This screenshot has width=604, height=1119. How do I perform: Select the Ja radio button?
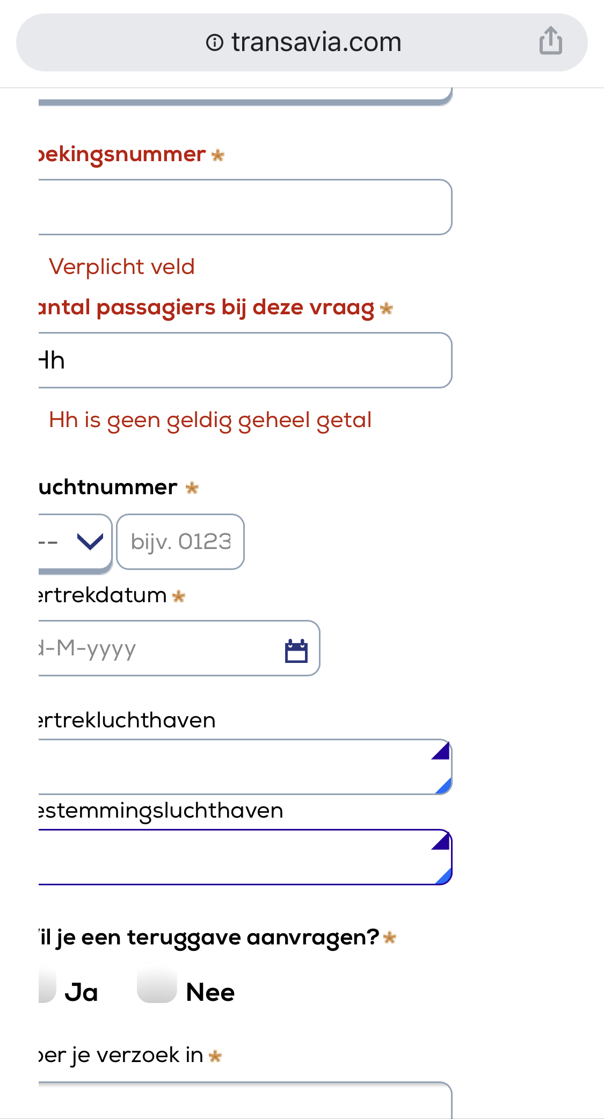[47, 984]
